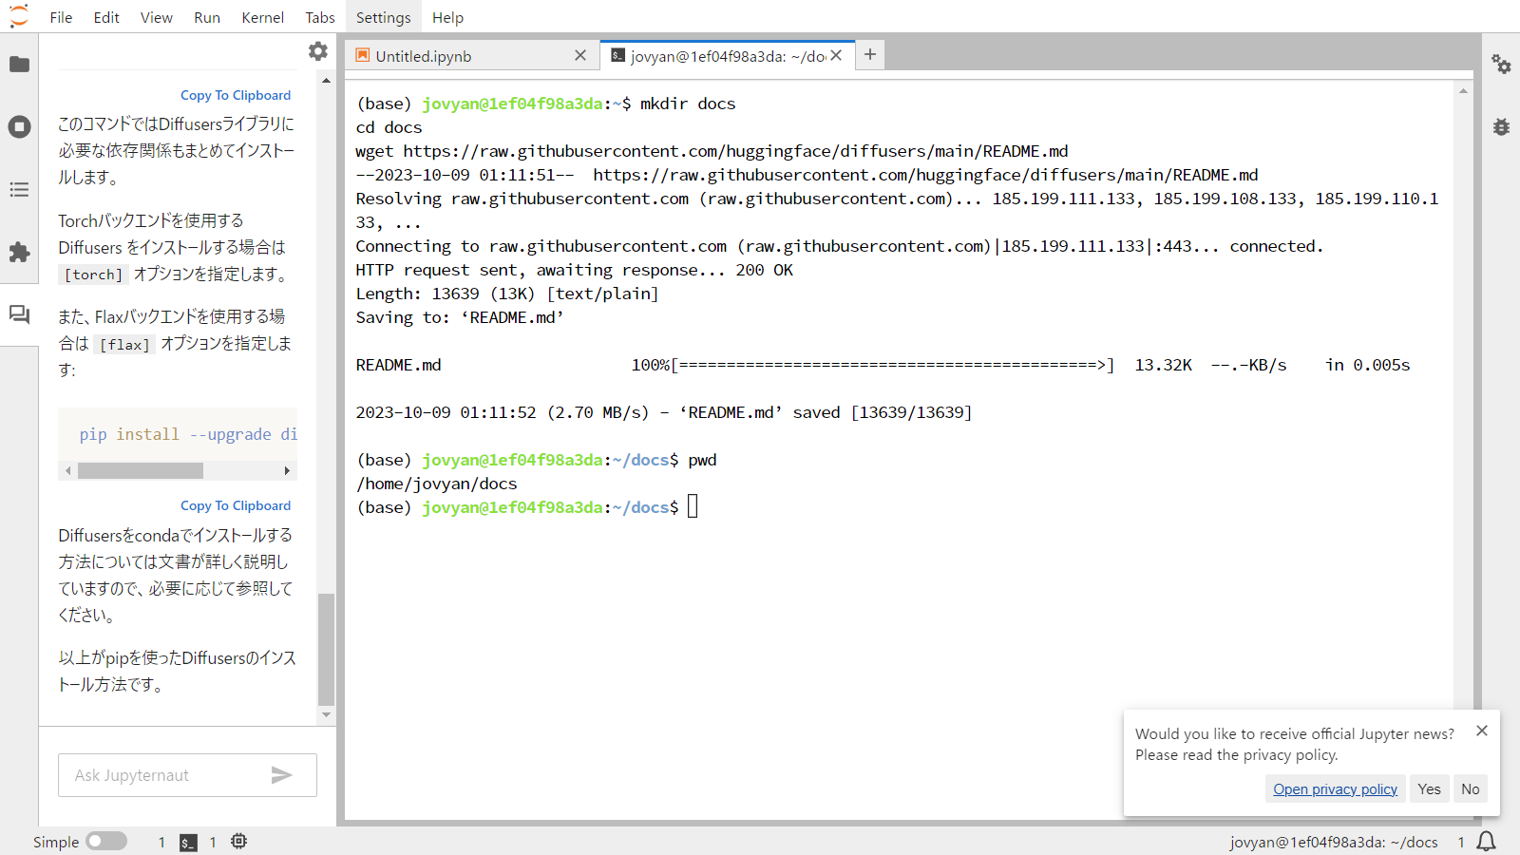This screenshot has height=855, width=1520.
Task: Open the Settings menu
Action: coord(383,17)
